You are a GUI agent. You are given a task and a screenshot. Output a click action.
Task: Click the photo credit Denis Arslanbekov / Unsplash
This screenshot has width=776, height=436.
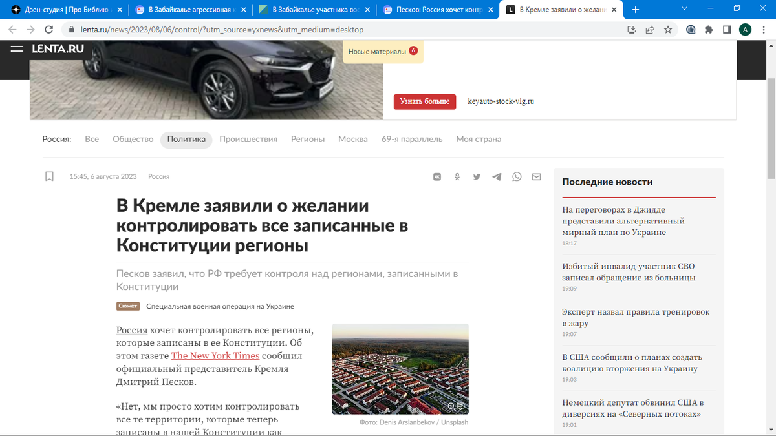point(414,422)
